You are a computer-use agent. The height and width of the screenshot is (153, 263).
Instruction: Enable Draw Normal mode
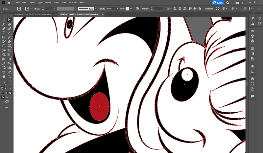[3, 97]
